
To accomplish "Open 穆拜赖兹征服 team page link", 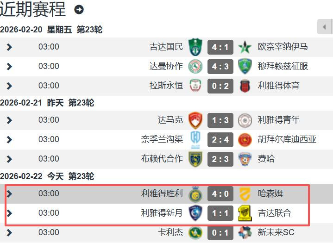I will coord(283,66).
